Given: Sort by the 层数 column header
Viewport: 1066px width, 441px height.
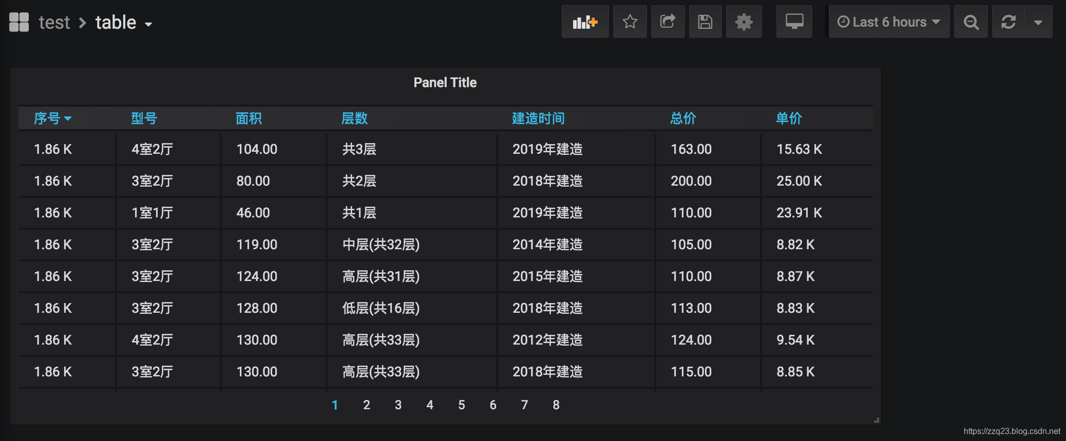Looking at the screenshot, I should pos(354,118).
